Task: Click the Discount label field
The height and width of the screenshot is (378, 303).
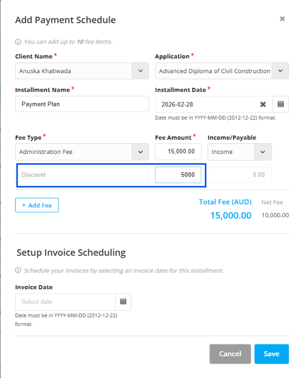Action: [82, 175]
